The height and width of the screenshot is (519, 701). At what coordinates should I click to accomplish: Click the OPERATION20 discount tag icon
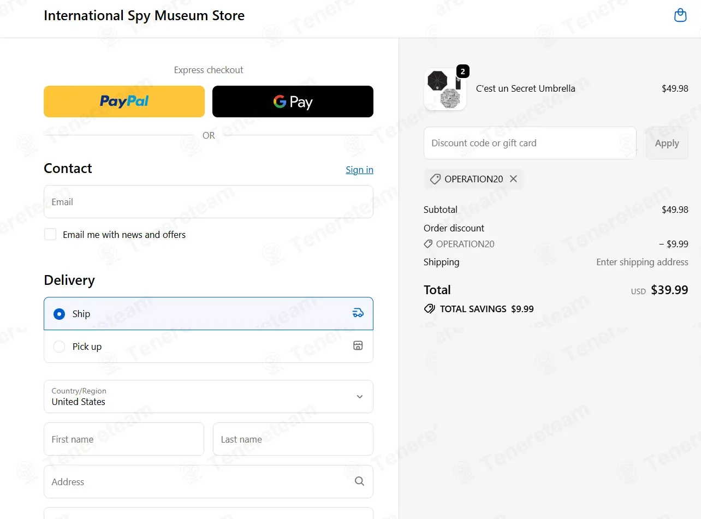(435, 179)
